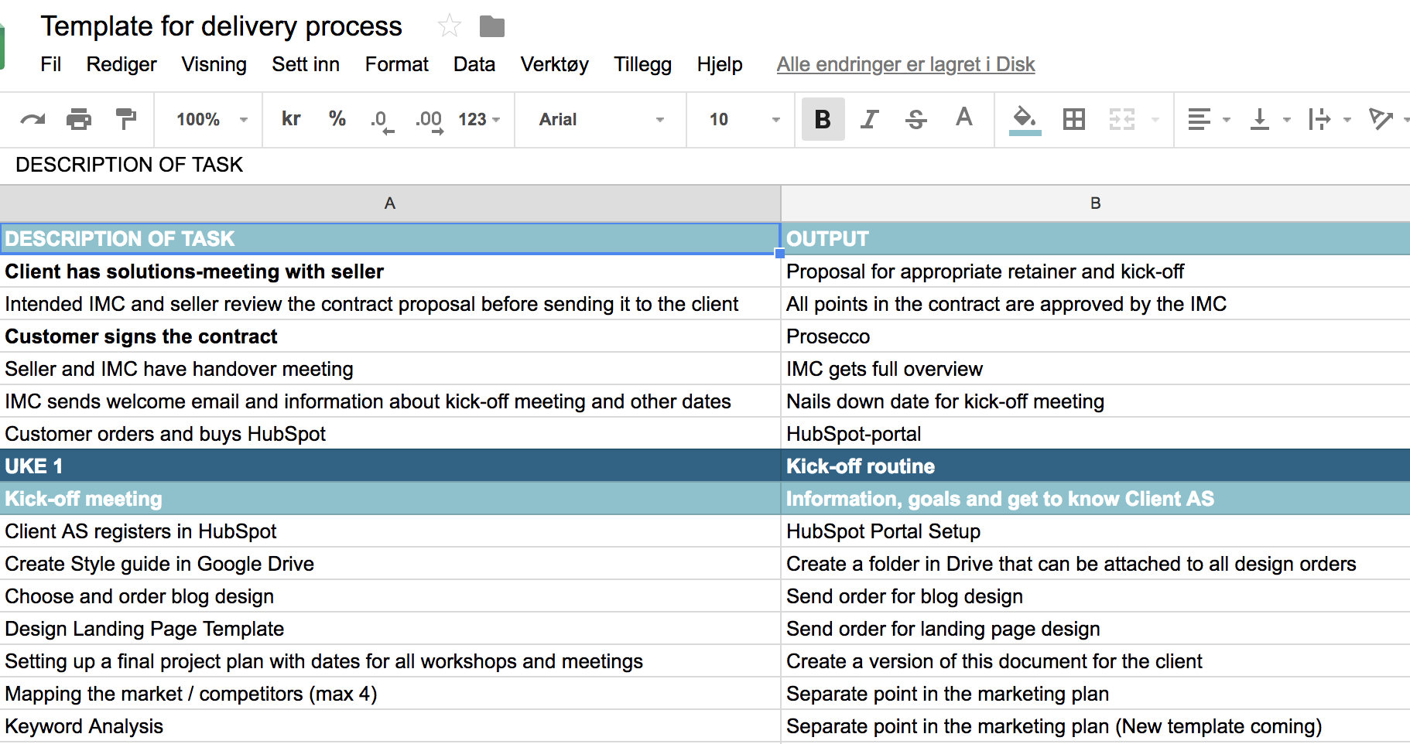Click the print icon
This screenshot has width=1410, height=744.
[79, 119]
